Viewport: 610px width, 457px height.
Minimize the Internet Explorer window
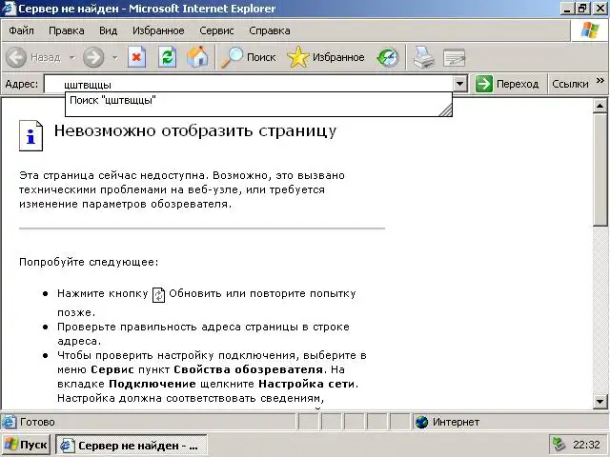click(567, 9)
